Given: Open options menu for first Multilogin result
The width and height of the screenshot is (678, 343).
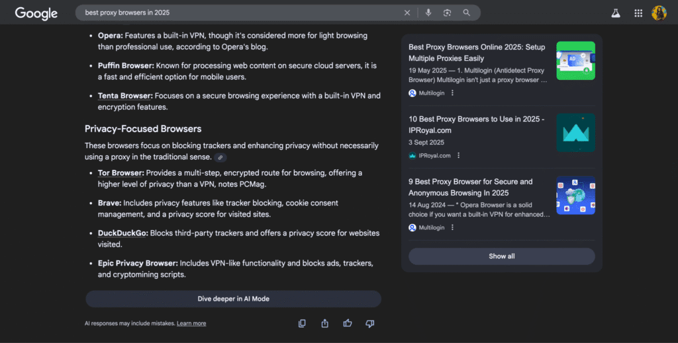Looking at the screenshot, I should pyautogui.click(x=453, y=93).
